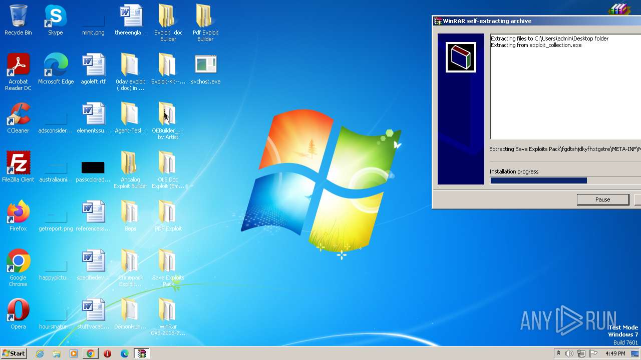
Task: Select the stuffvacati... Word document
Action: [x=93, y=314]
